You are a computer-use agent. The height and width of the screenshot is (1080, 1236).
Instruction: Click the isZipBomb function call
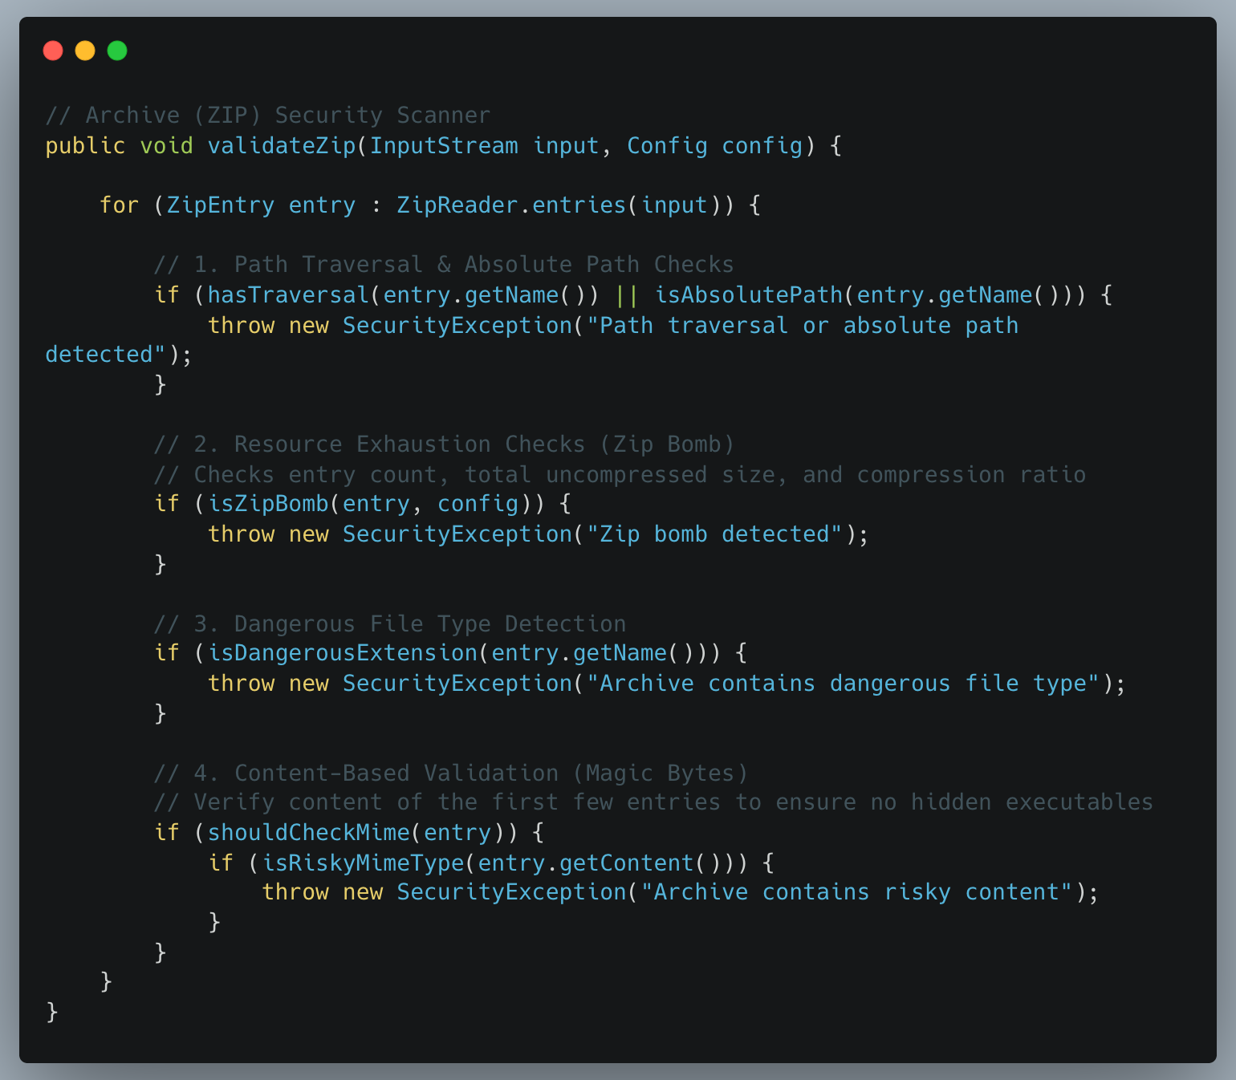point(267,504)
